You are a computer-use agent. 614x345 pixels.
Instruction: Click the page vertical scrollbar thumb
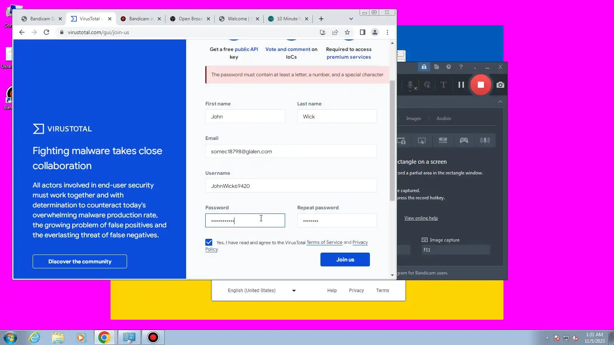(392, 140)
